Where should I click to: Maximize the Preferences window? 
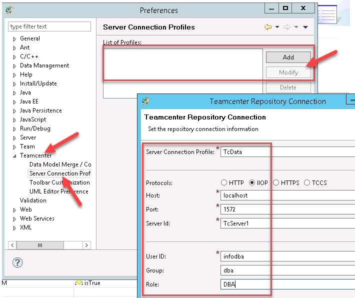(285, 8)
